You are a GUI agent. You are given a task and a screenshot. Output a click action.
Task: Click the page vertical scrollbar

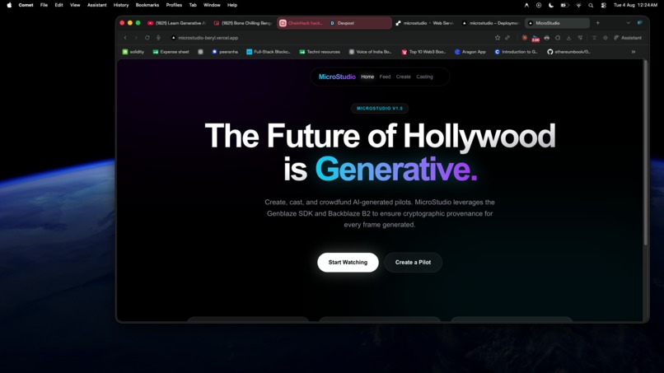click(645, 152)
